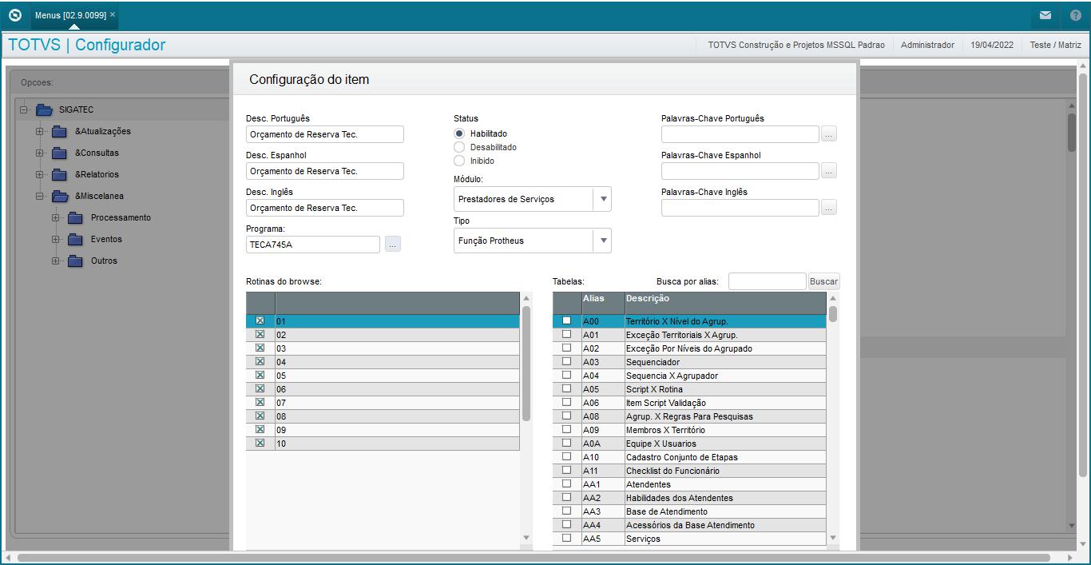Click the TOTVS logo icon at top-left
1091x565 pixels.
pos(14,15)
